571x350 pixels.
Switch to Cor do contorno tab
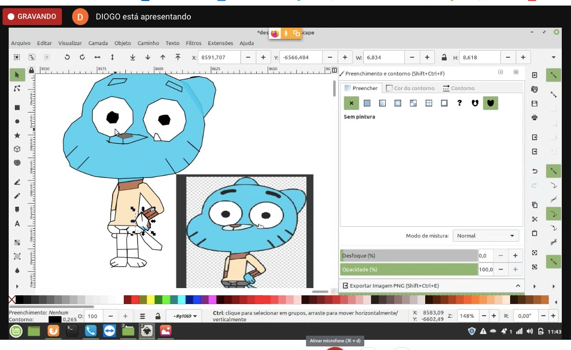410,88
